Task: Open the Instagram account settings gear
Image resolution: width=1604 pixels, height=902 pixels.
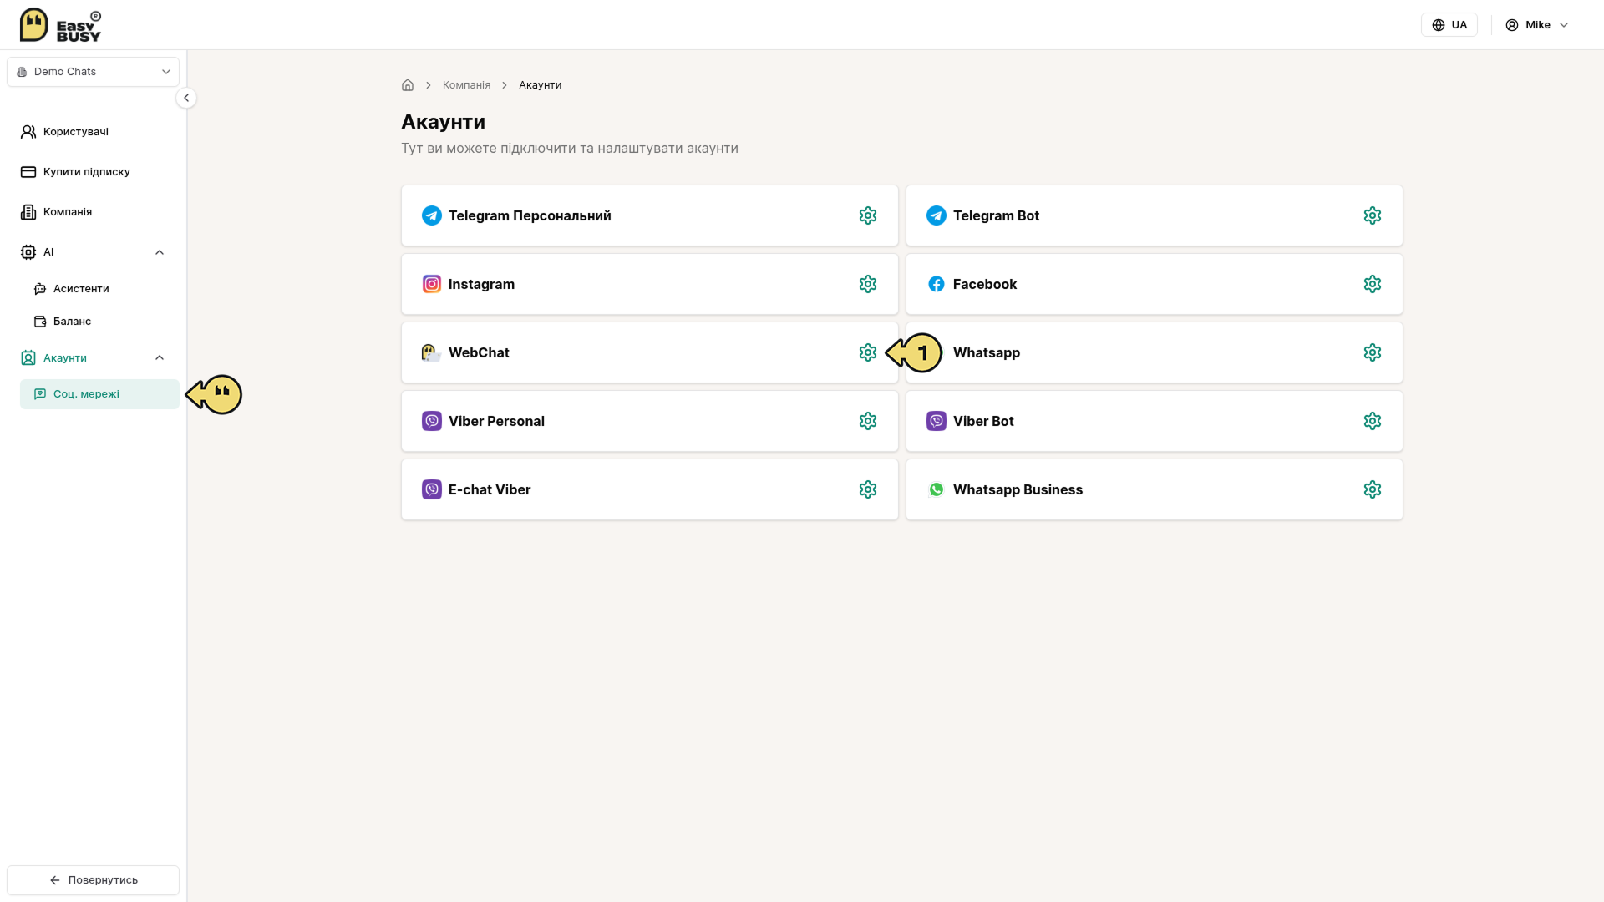Action: pos(868,284)
